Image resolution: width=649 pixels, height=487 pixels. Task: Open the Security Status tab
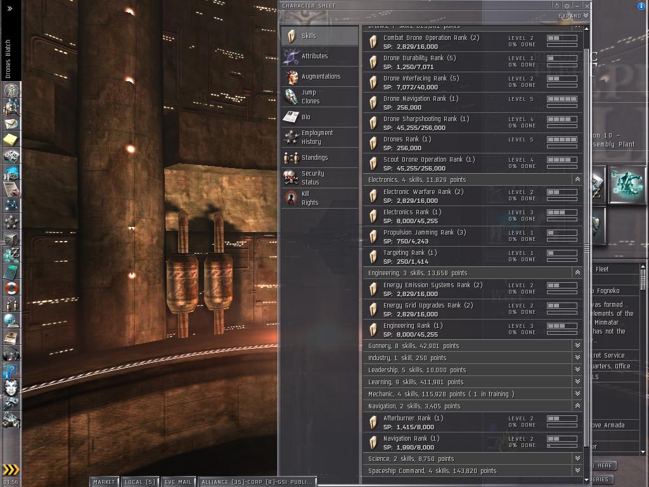[319, 178]
